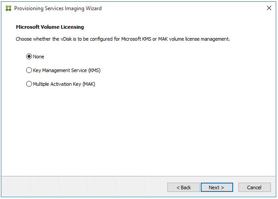Select the None radio button circle
The width and height of the screenshot is (278, 199).
point(29,57)
